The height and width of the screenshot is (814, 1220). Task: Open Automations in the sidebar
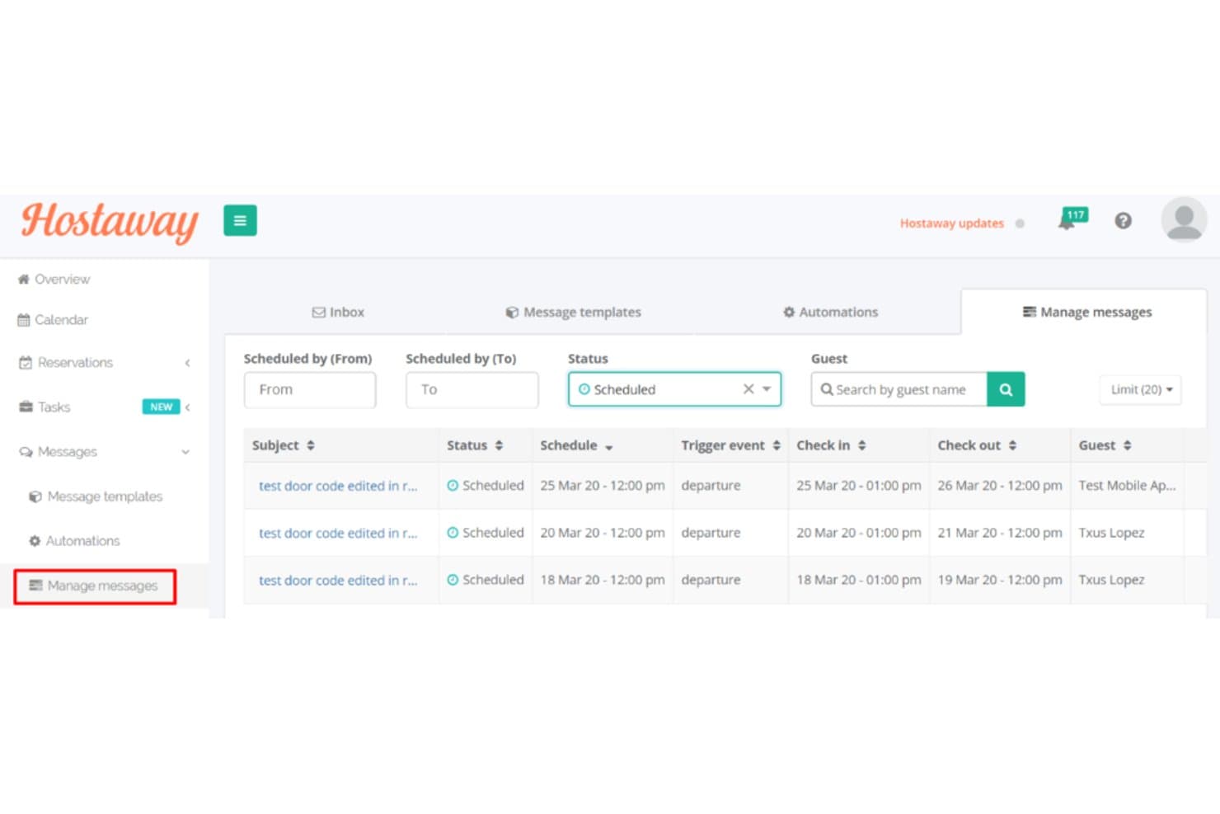[x=74, y=541]
